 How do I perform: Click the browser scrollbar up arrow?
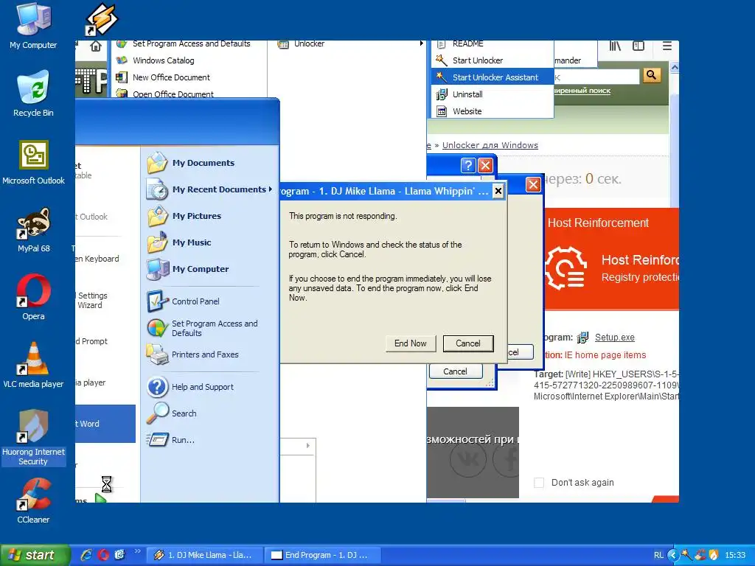[675, 68]
